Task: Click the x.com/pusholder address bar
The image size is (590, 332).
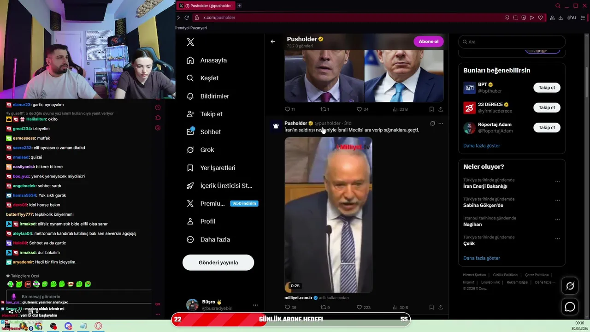Action: (350, 18)
